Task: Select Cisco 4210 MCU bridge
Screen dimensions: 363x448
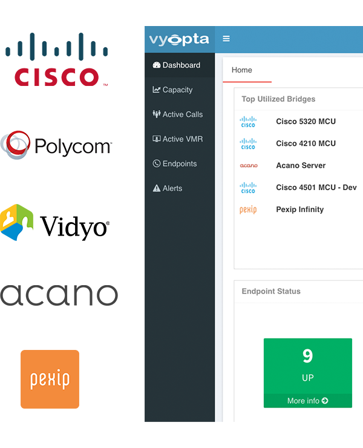Action: point(306,143)
